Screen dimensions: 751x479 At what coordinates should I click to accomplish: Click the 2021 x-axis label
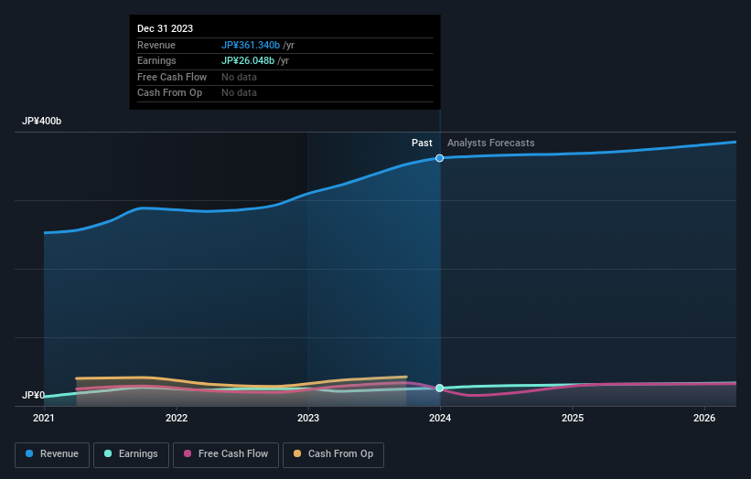[x=44, y=418]
